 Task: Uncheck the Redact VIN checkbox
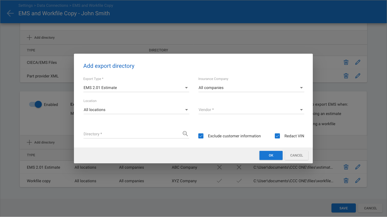(277, 136)
